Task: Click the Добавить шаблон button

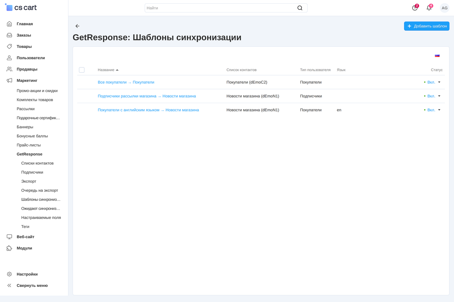Action: tap(427, 26)
